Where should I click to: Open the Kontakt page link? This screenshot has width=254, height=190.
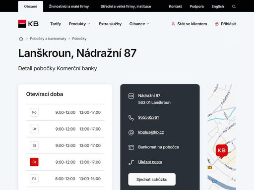(175, 6)
